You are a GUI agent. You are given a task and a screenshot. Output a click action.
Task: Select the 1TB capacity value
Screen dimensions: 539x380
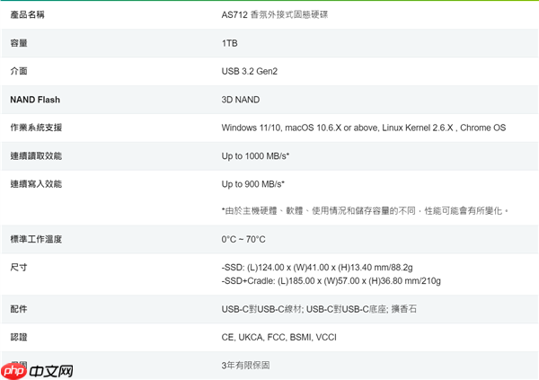[x=230, y=43]
